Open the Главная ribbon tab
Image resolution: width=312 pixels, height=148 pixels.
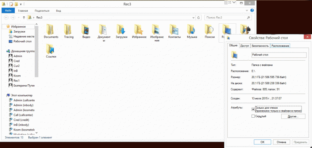[x=23, y=11]
